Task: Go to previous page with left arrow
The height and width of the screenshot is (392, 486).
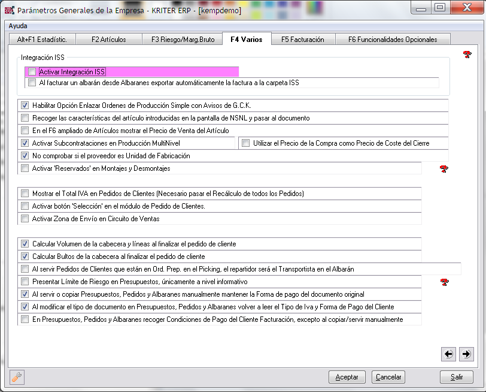Action: (448, 354)
